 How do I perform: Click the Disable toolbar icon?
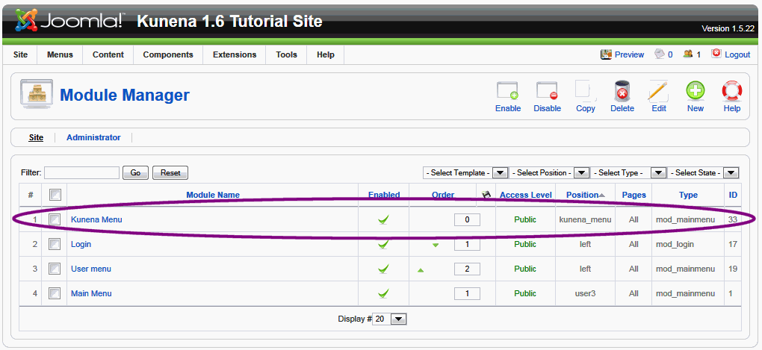tap(547, 92)
